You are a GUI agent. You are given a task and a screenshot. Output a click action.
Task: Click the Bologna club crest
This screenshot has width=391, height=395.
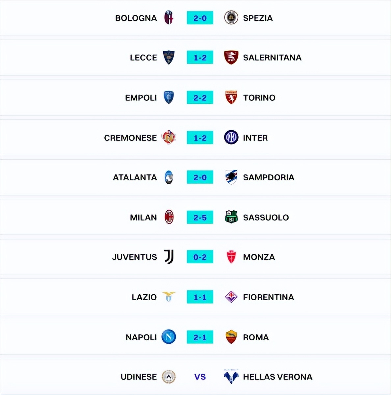click(x=169, y=18)
